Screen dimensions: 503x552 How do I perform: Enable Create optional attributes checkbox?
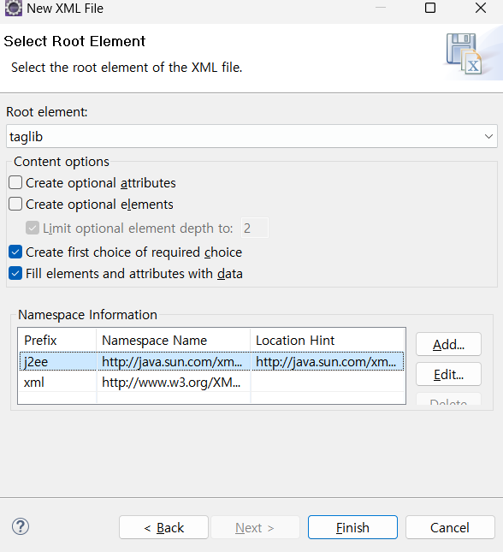click(x=15, y=182)
